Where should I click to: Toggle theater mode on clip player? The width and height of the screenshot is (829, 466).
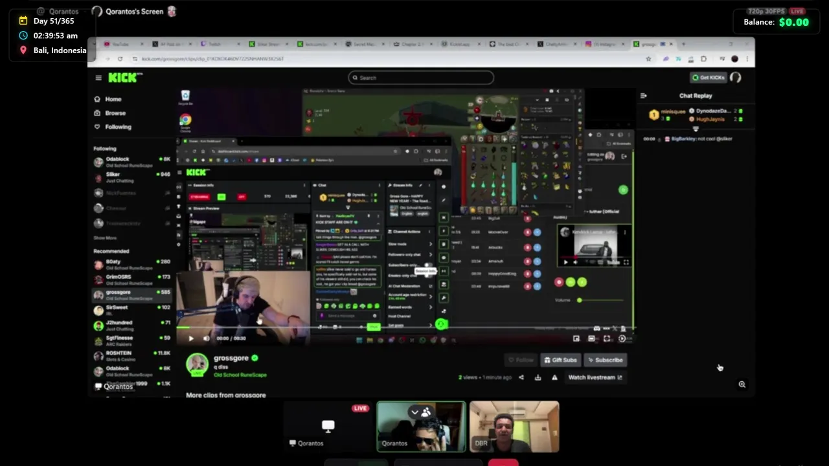pyautogui.click(x=591, y=338)
